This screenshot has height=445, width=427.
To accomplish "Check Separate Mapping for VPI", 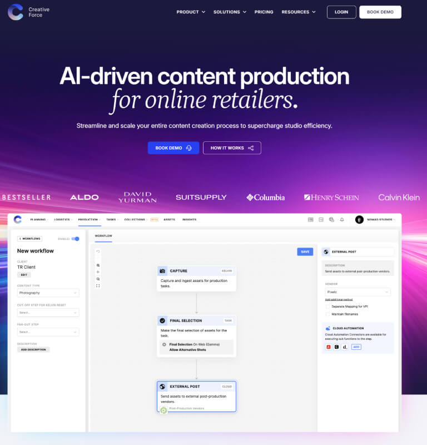I will pos(327,306).
